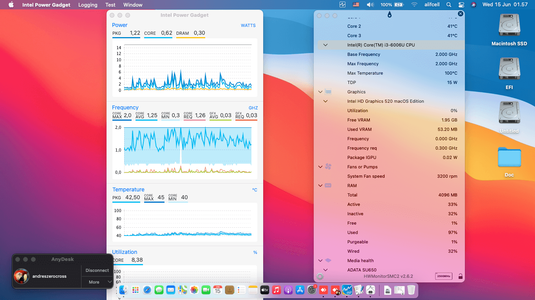The width and height of the screenshot is (535, 300).
Task: Collapse the Intel Core i3-6006U CPU section
Action: point(325,45)
